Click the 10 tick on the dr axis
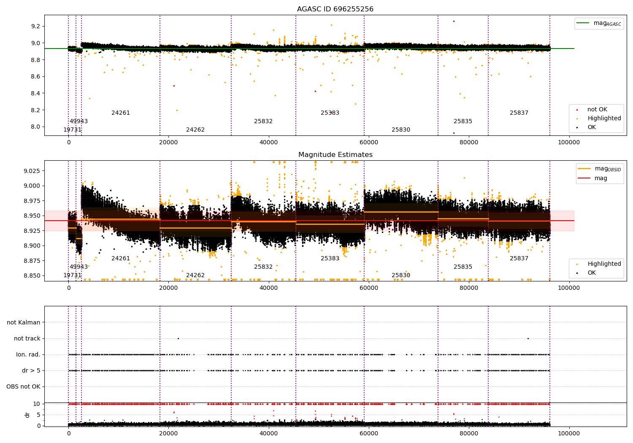633x443 pixels. (x=37, y=404)
